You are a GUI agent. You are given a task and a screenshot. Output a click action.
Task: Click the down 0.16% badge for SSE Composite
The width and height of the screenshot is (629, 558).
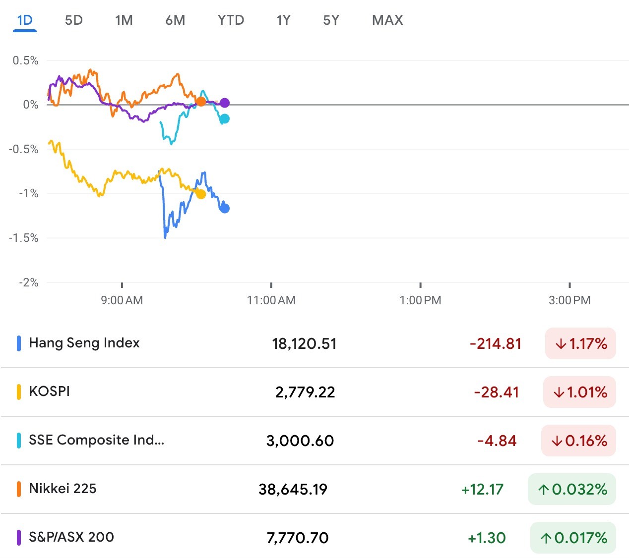coord(578,441)
